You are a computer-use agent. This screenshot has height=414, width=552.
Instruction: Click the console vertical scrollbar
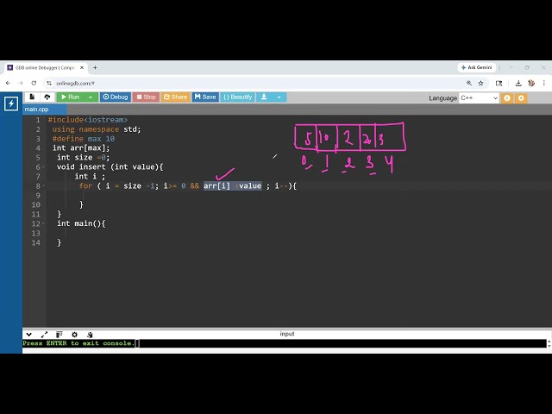pos(549,343)
